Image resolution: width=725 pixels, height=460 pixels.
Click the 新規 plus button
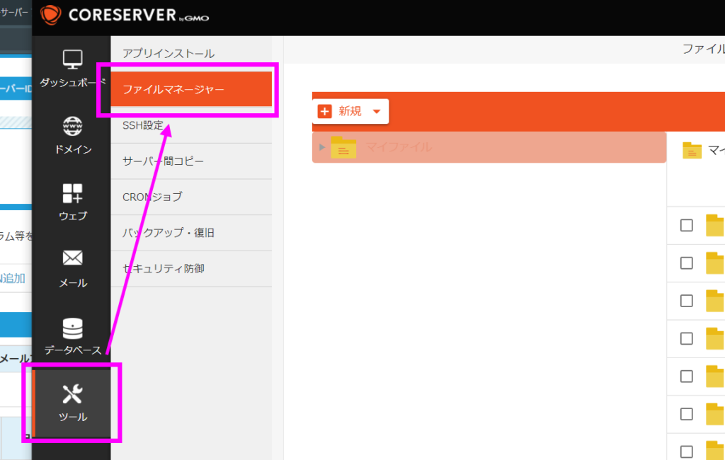[325, 111]
